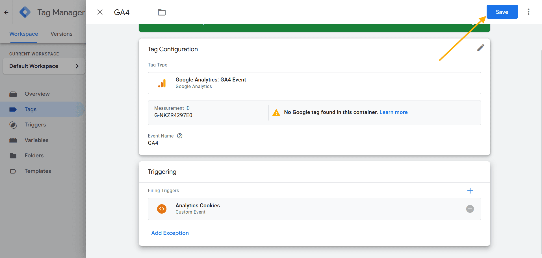Open Google Analytics: GA4 Event tag type
This screenshot has height=258, width=542.
(x=315, y=83)
